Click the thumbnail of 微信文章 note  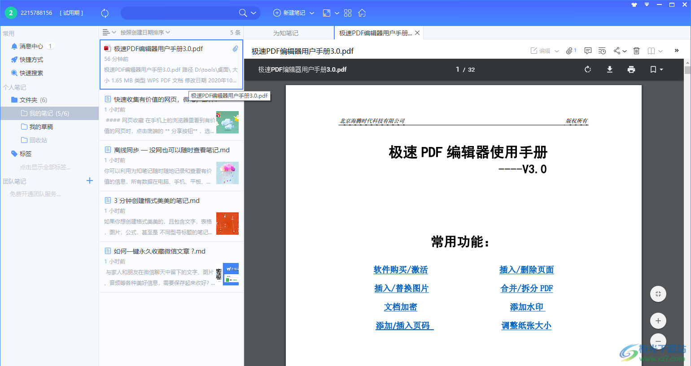pyautogui.click(x=227, y=274)
